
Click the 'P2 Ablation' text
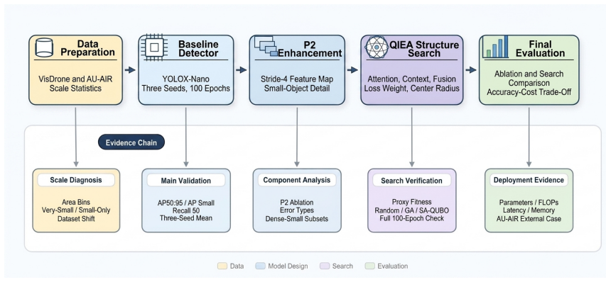point(297,203)
